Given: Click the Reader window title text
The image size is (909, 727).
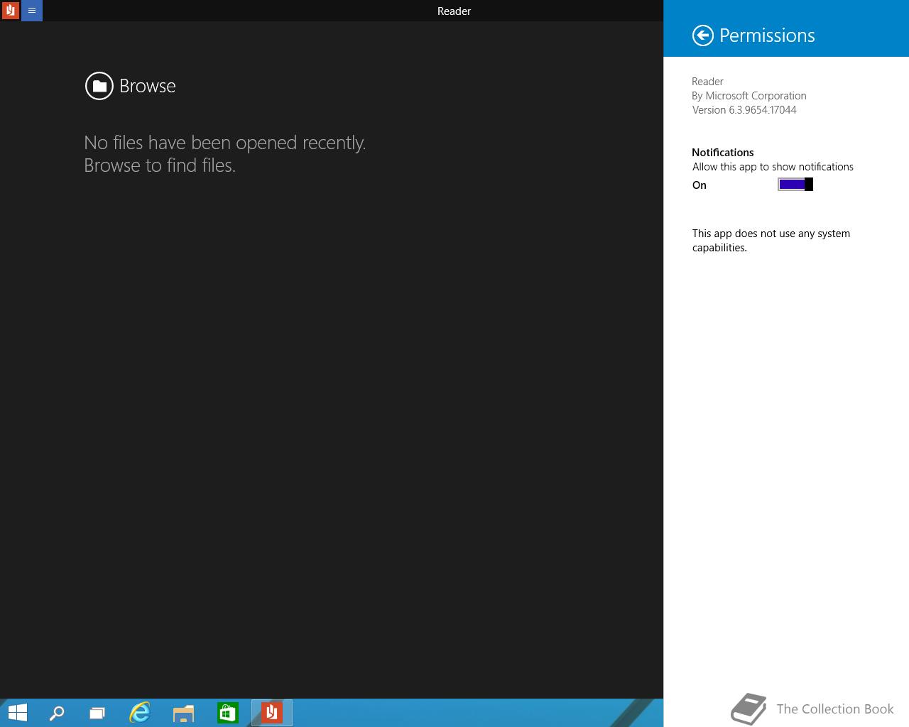Looking at the screenshot, I should pyautogui.click(x=454, y=11).
